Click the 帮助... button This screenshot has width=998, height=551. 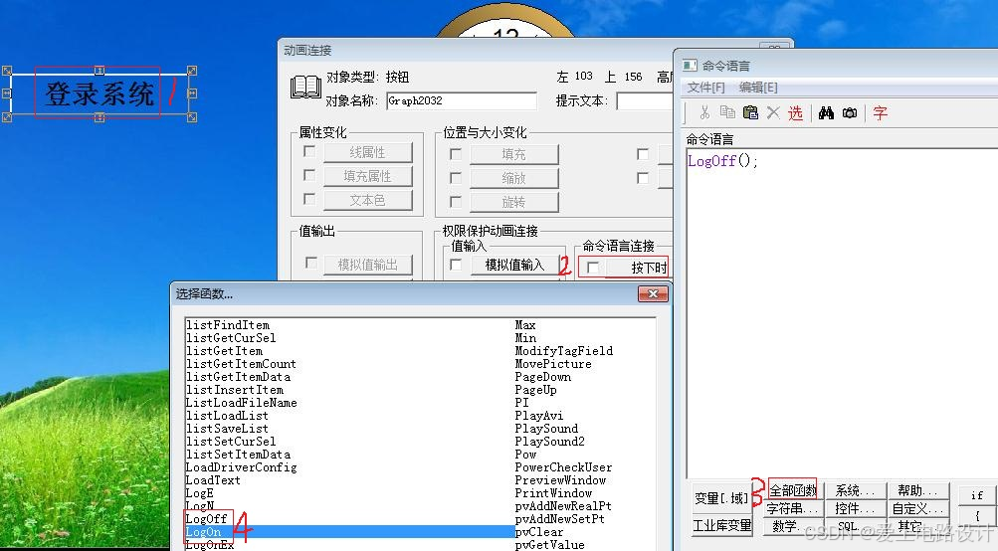pyautogui.click(x=917, y=490)
